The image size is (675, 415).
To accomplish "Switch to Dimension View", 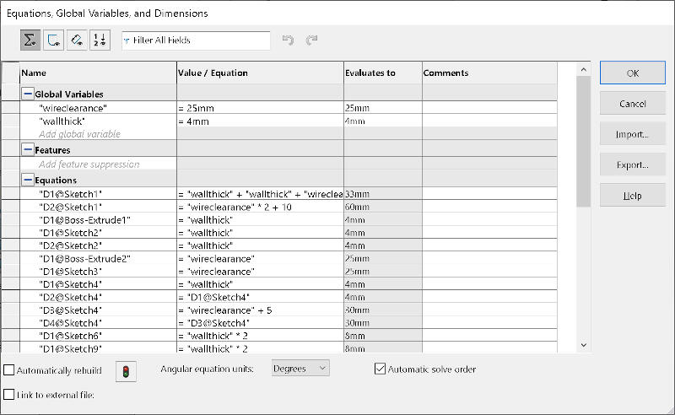I will (x=76, y=40).
